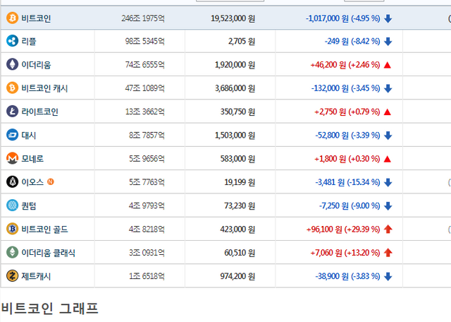The image size is (451, 322).
Task: Open the 대시 coin name
Action: point(29,135)
